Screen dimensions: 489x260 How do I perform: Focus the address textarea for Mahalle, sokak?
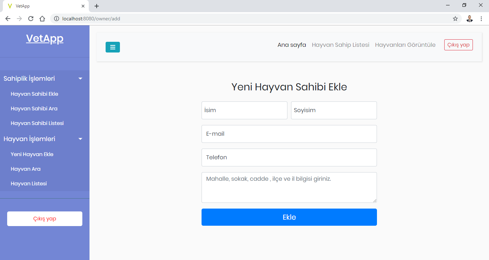point(289,187)
